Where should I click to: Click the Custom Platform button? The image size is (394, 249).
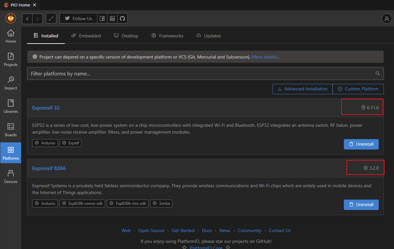click(358, 89)
